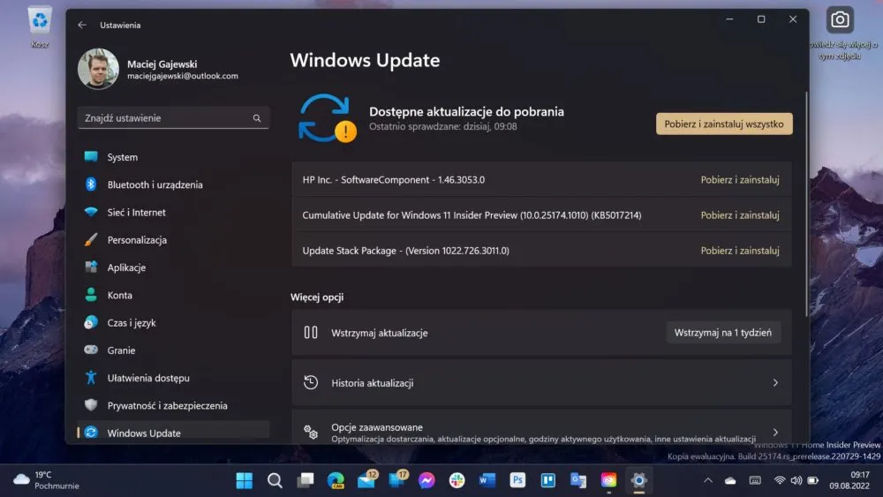Select the Granie controller icon
The image size is (883, 497).
click(x=91, y=350)
